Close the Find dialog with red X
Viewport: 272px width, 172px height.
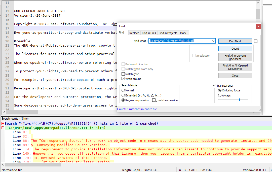pyautogui.click(x=258, y=26)
